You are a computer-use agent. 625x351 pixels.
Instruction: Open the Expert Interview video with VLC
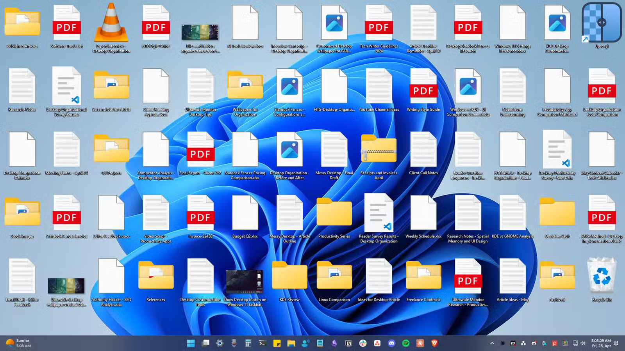point(111,21)
